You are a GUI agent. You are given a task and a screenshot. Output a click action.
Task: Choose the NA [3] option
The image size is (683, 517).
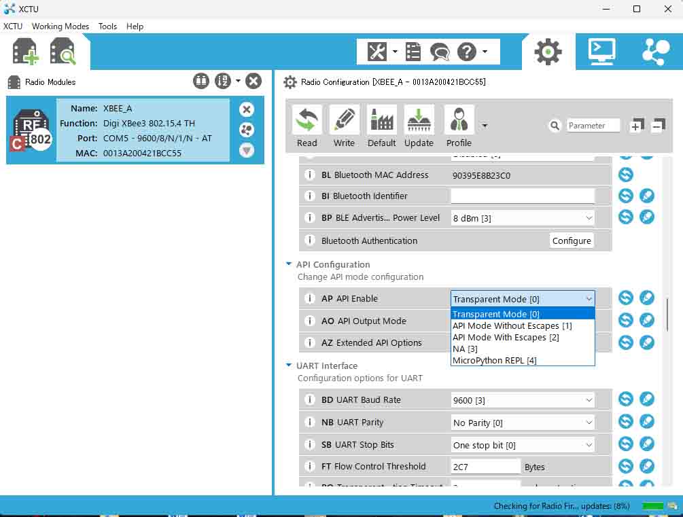point(523,349)
